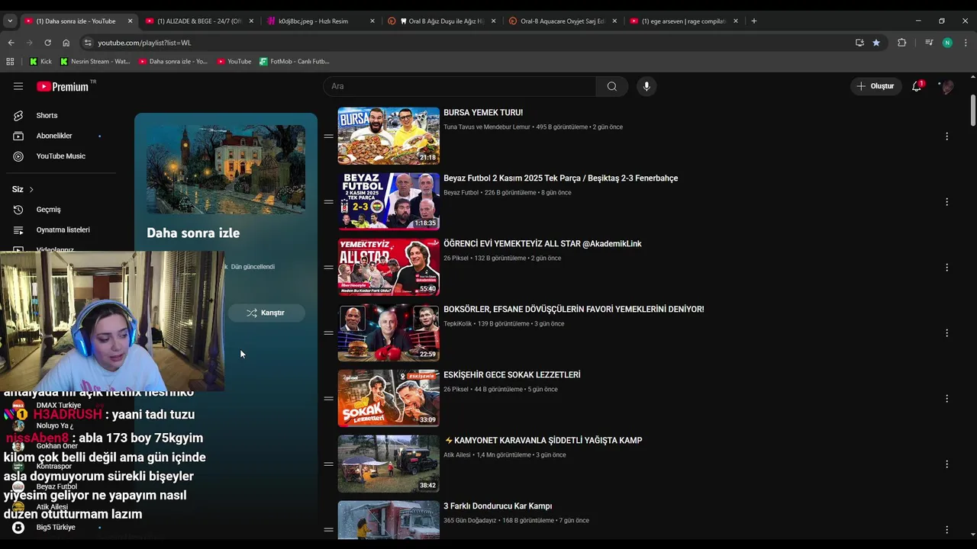The height and width of the screenshot is (549, 977).
Task: Open Big5 Türkiye subscription in sidebar
Action: click(56, 528)
